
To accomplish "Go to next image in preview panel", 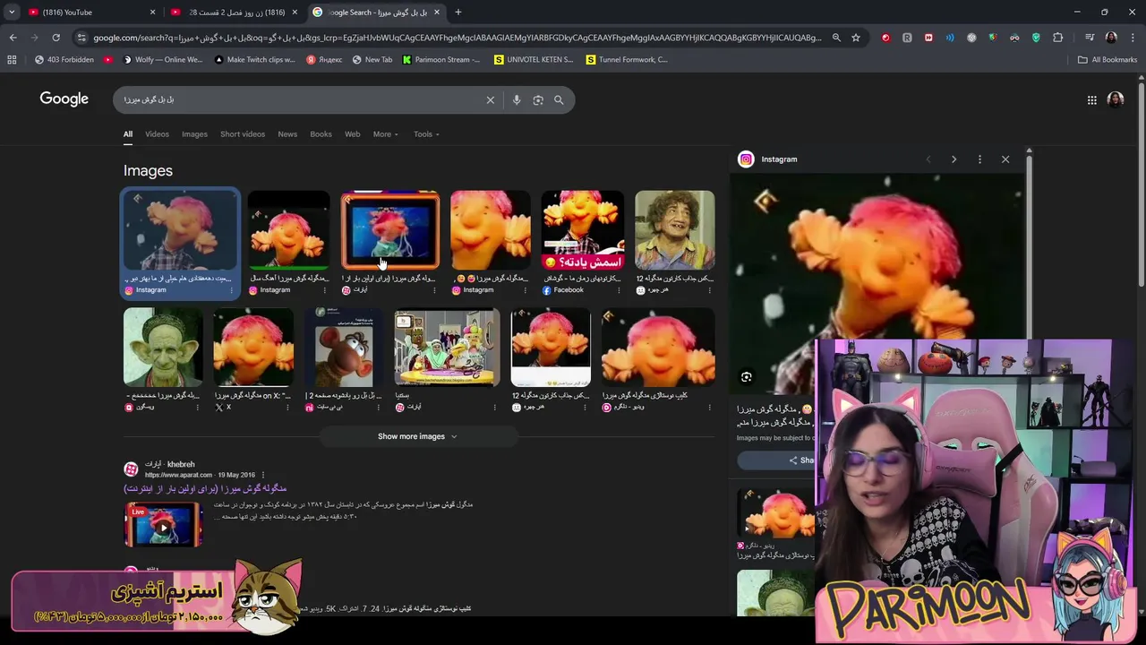I will tap(954, 159).
